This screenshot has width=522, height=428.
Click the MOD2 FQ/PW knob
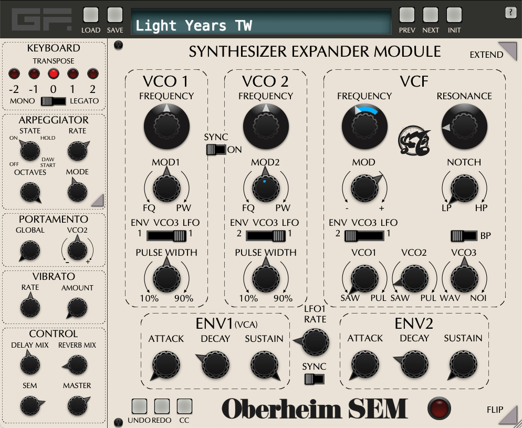[x=266, y=188]
